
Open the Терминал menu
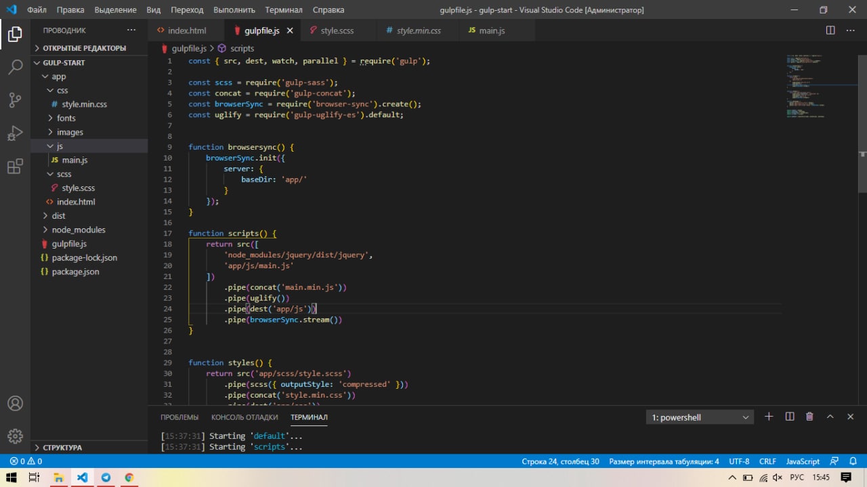[284, 10]
